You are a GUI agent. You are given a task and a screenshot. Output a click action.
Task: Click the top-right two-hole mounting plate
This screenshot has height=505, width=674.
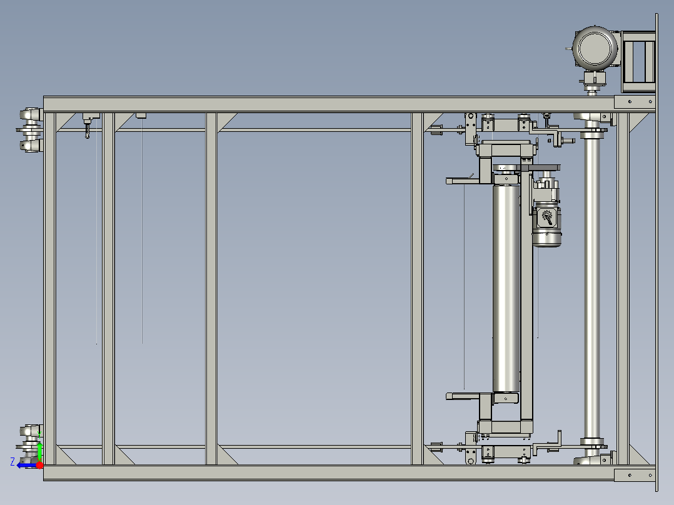pos(635,102)
